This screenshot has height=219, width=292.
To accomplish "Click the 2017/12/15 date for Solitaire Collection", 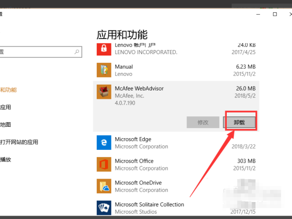I will (x=243, y=212).
